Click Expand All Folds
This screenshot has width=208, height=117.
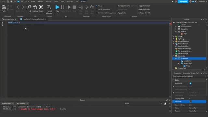pyautogui.click(x=144, y=9)
